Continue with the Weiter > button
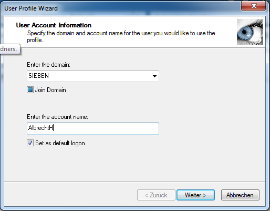This screenshot has width=270, height=211. pos(195,195)
